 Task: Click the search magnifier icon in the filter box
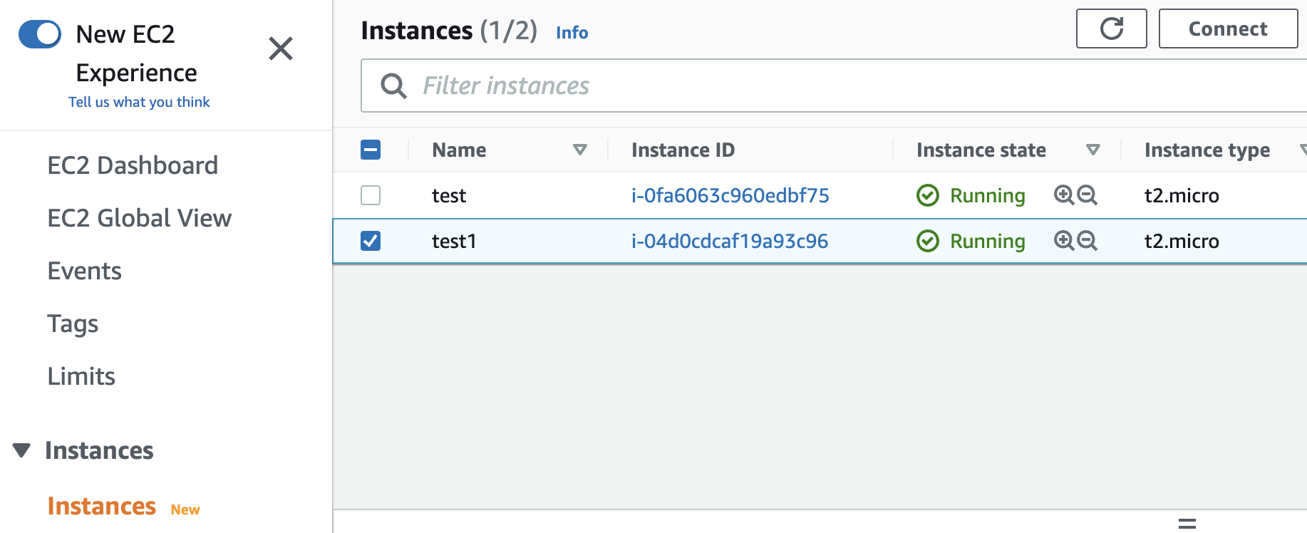[393, 86]
